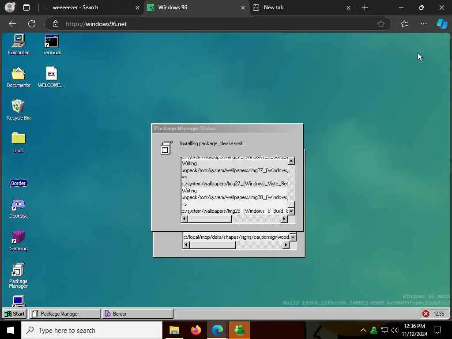Screen dimensions: 452x339
Task: Select the Docs folder on desktop
Action: (19, 143)
